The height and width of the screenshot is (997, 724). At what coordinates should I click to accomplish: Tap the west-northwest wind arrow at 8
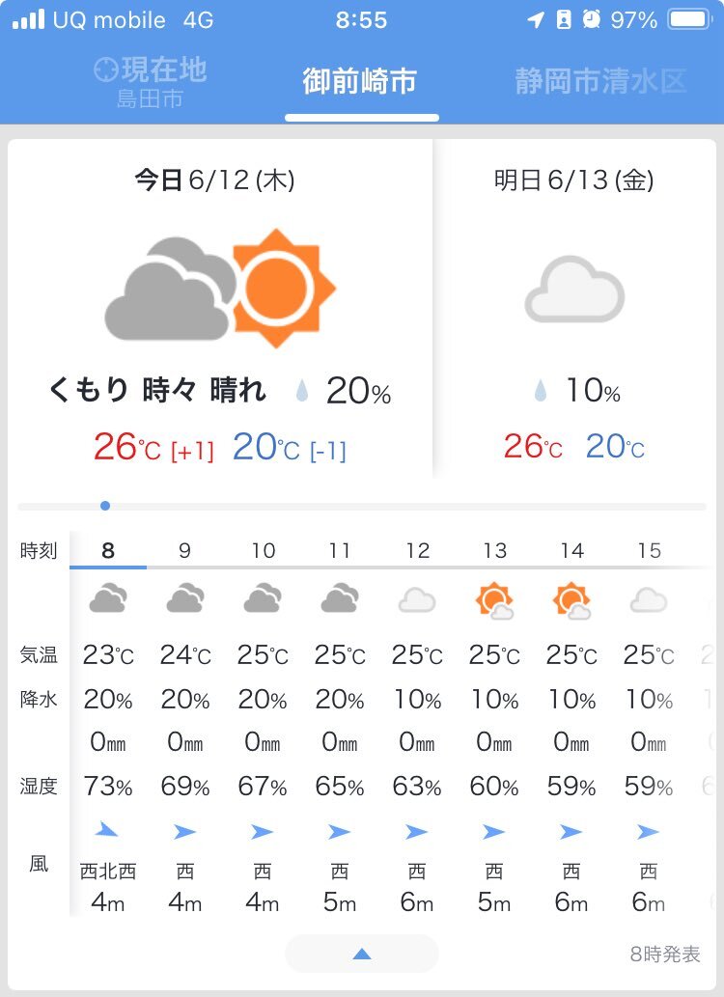pos(106,829)
